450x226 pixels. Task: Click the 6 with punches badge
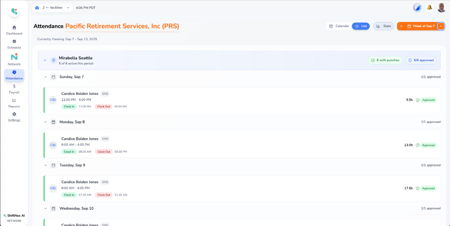385,60
